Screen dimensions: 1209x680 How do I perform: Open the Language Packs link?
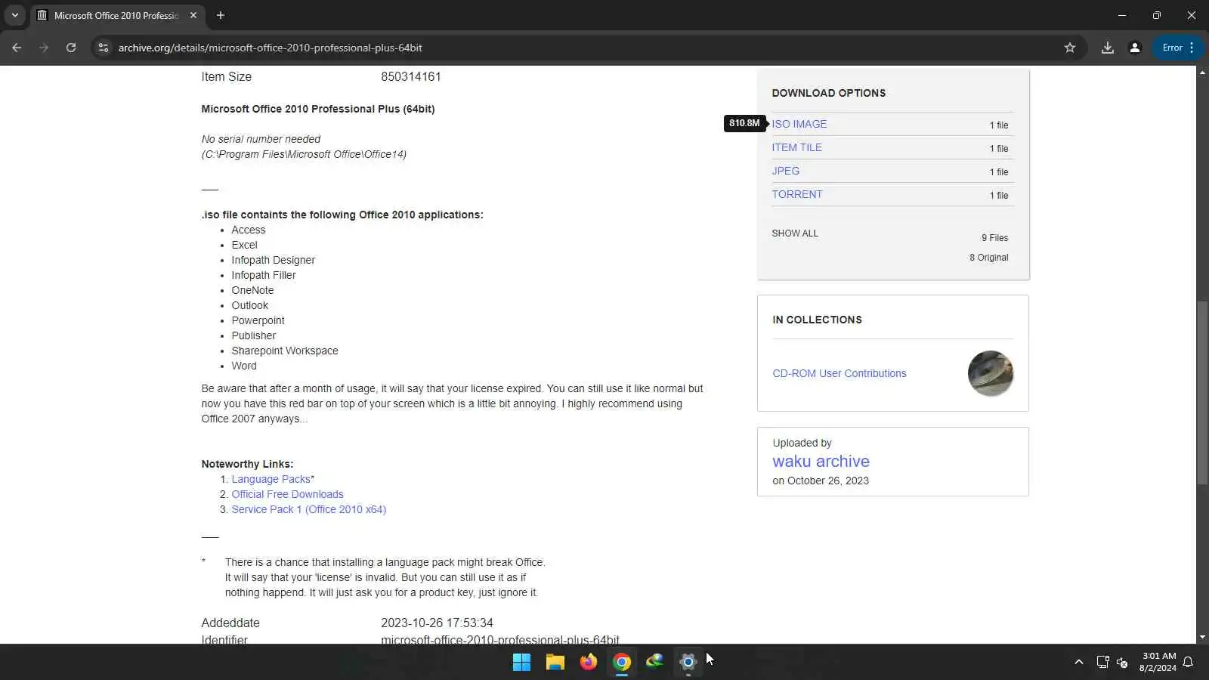tap(271, 479)
